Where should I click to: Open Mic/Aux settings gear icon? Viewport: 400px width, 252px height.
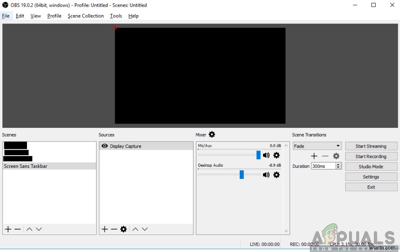[x=277, y=155]
